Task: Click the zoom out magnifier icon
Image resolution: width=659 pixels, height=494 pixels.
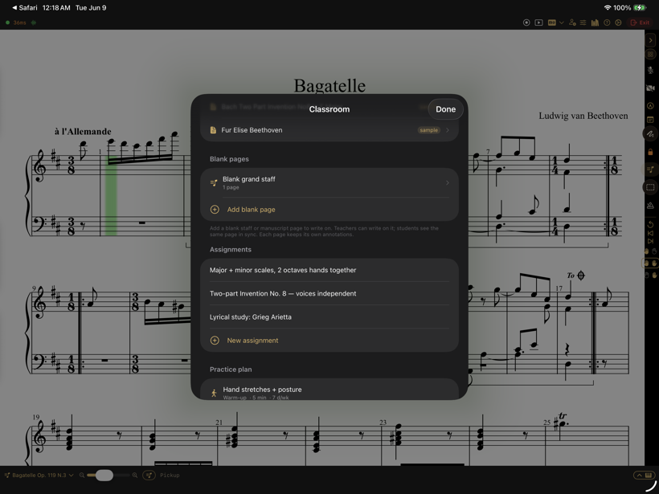Action: (82, 475)
